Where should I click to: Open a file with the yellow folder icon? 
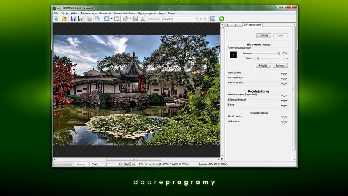[64, 19]
